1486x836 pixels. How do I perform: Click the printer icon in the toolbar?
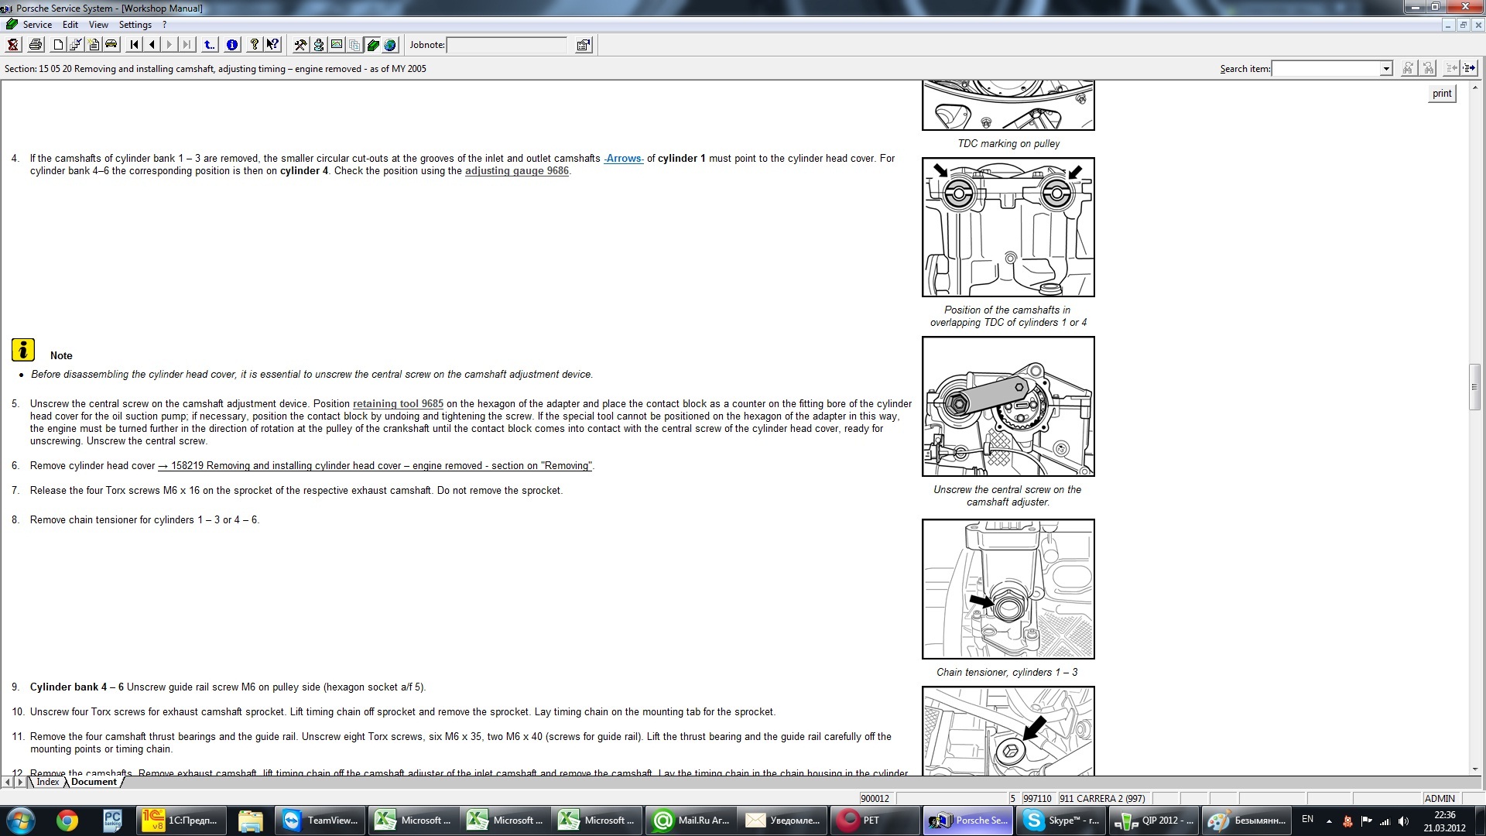pyautogui.click(x=36, y=45)
